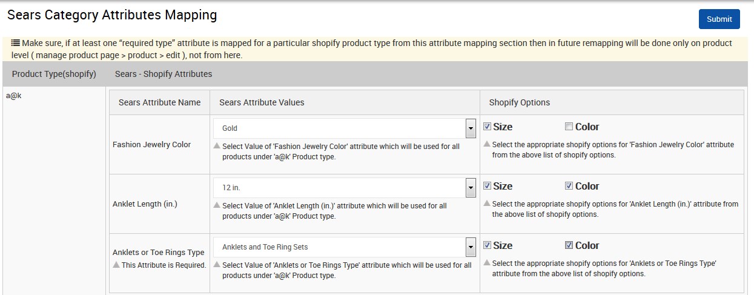This screenshot has height=295, width=754.
Task: Click hint triangle under Fashion Jewelry Color Shopify options
Action: click(487, 144)
